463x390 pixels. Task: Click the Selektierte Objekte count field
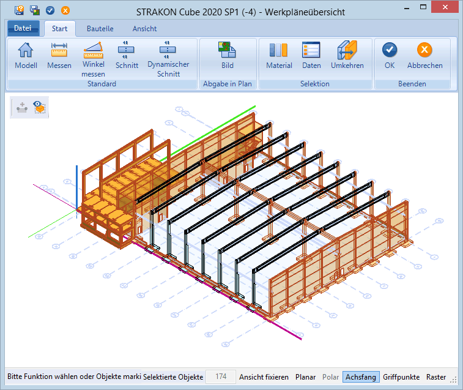[x=221, y=377]
